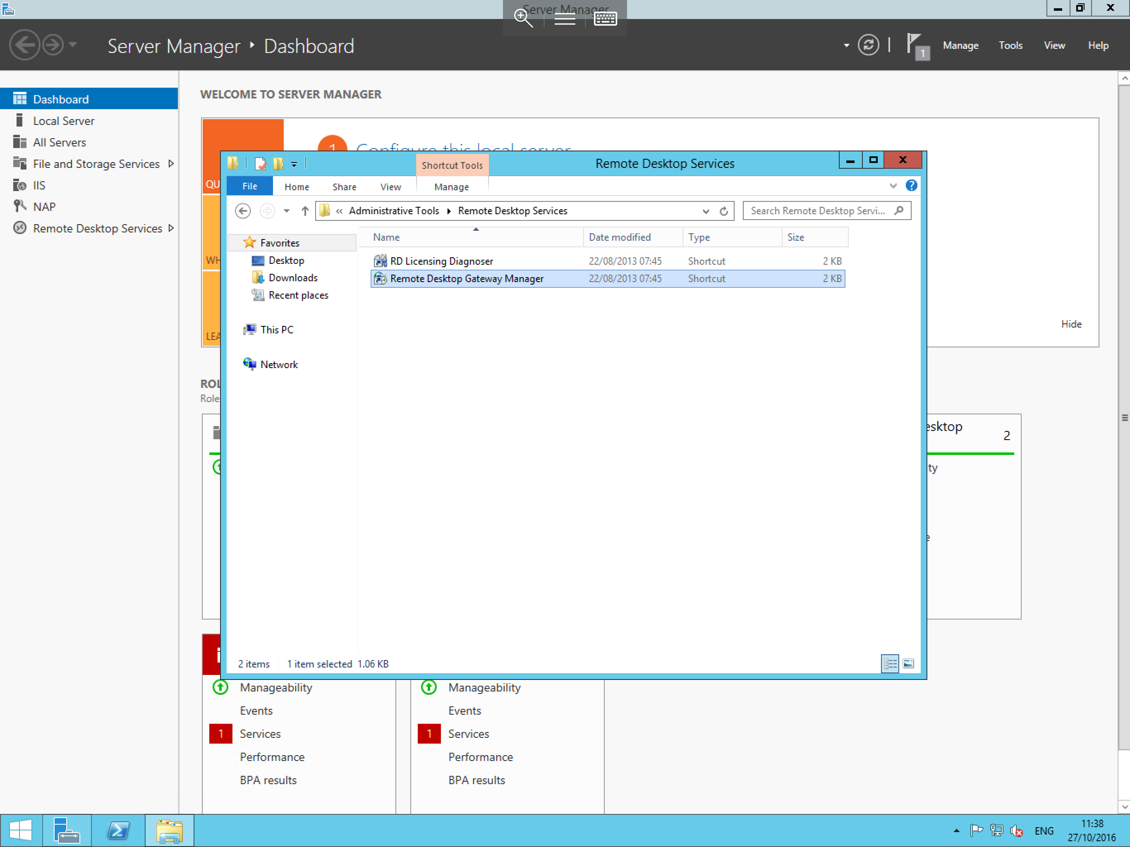The height and width of the screenshot is (847, 1130).
Task: Click Server Manager forward navigation arrow
Action: coord(53,45)
